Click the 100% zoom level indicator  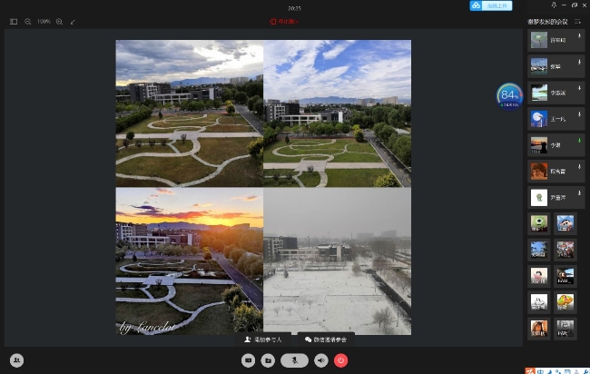point(44,21)
